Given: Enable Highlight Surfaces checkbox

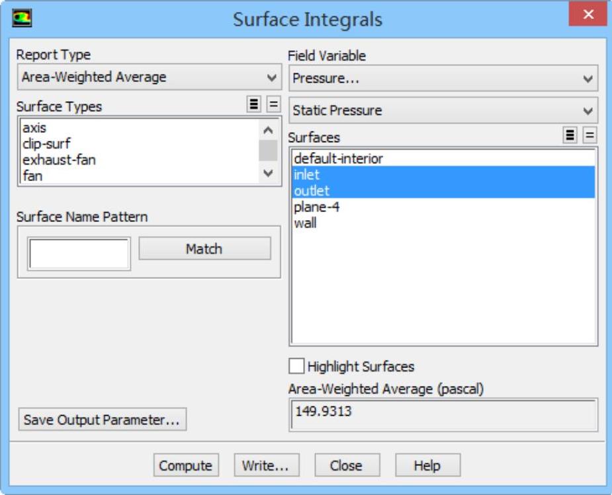Looking at the screenshot, I should coord(297,365).
